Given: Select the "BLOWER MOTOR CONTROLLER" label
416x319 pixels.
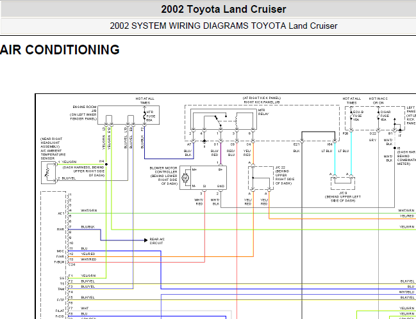Looking at the screenshot, I should pos(164,170).
